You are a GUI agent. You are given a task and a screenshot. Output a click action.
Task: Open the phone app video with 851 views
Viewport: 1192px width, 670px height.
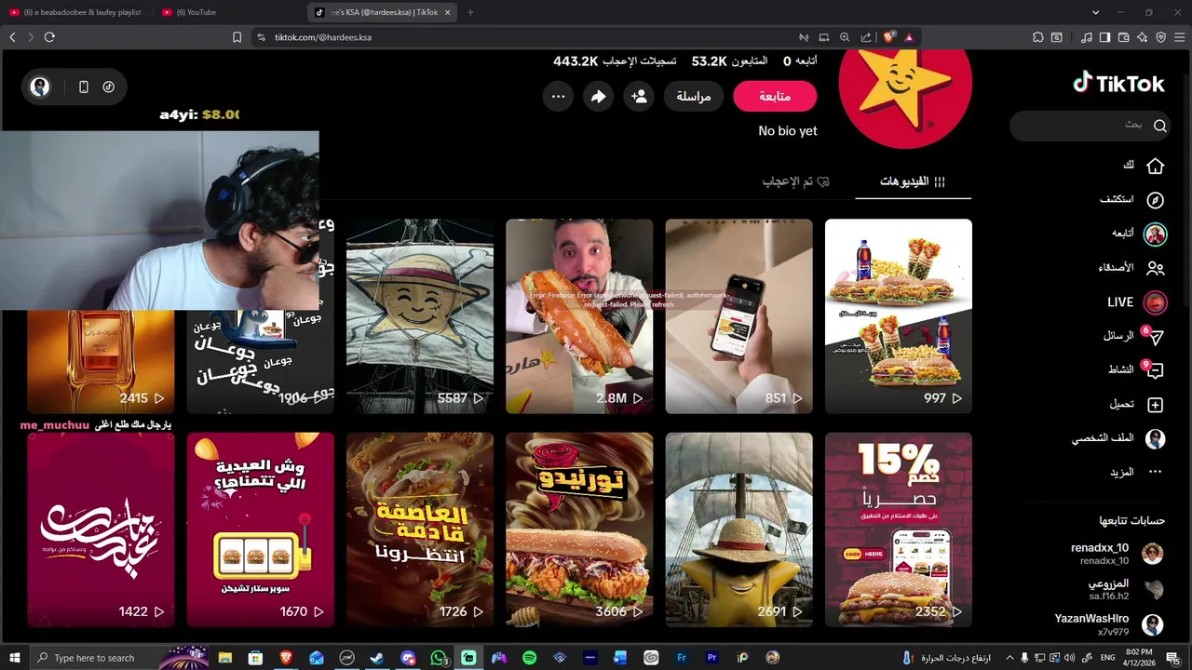(x=739, y=316)
